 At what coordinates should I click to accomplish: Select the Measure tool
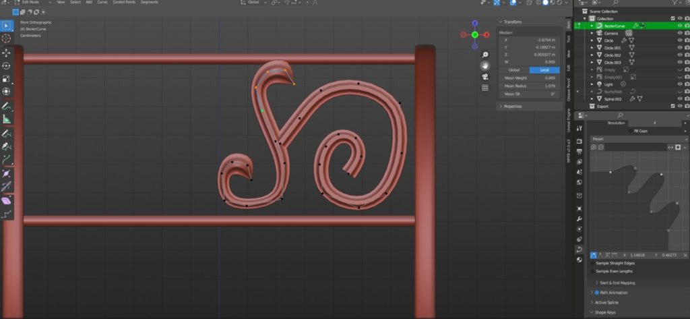tap(7, 119)
